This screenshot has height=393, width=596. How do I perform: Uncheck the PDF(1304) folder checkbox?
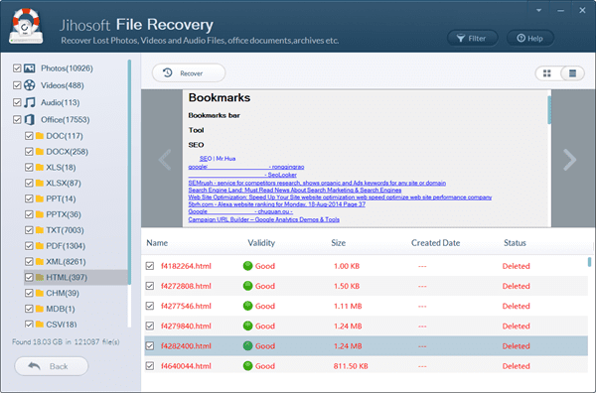coord(29,246)
